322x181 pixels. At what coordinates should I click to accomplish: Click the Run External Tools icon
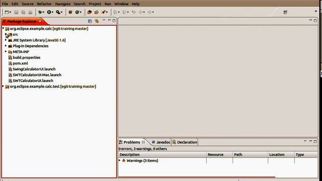[58, 12]
